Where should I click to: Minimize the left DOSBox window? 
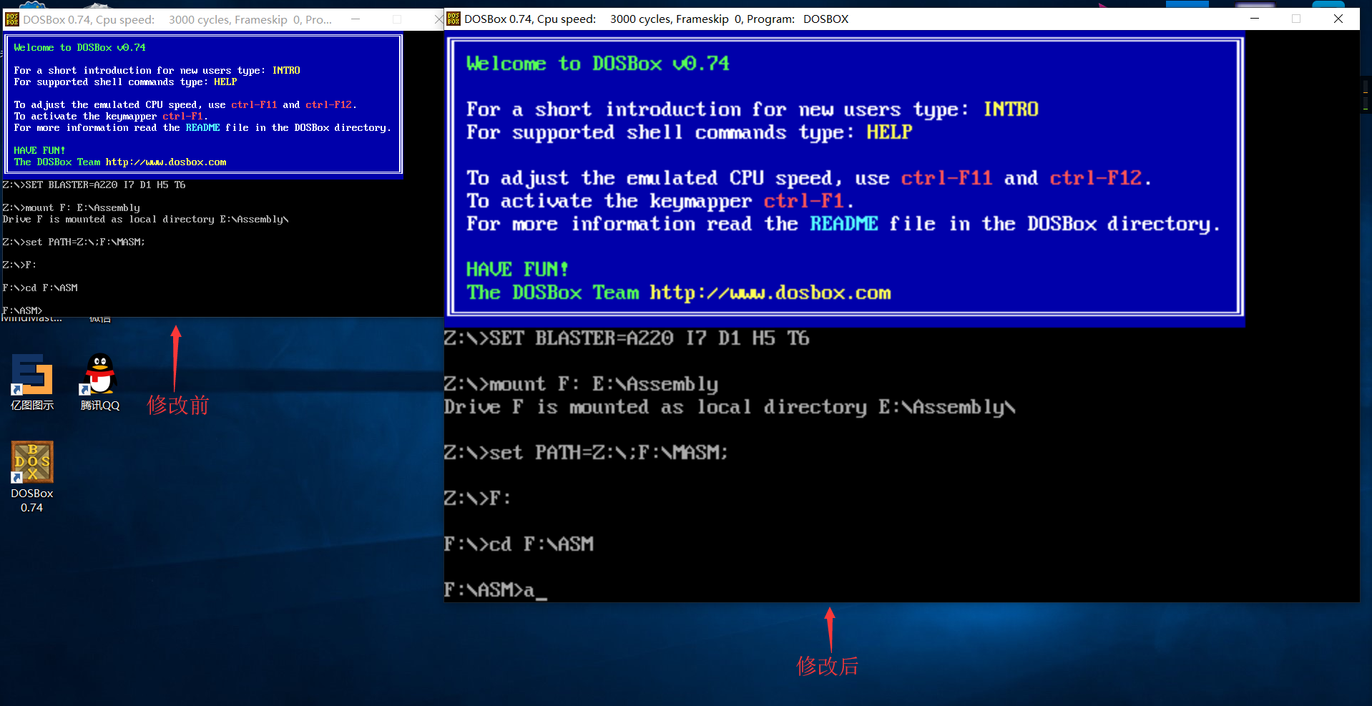click(x=356, y=19)
